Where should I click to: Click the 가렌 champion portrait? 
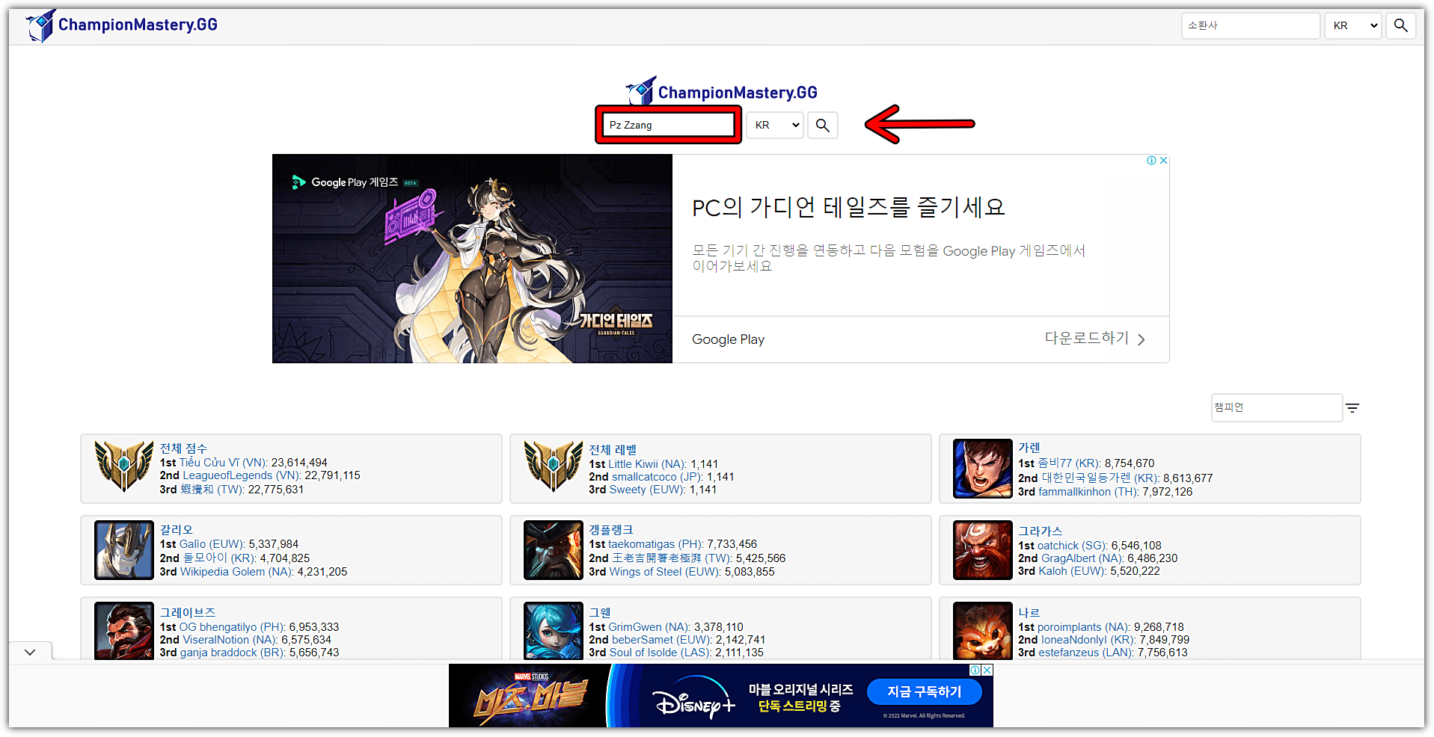pos(982,469)
